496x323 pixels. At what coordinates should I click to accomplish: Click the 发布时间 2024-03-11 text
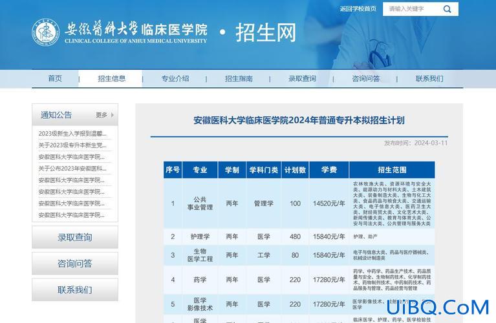point(416,143)
